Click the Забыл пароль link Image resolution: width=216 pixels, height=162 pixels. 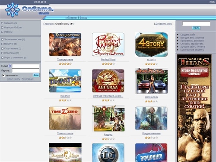(x=14, y=79)
